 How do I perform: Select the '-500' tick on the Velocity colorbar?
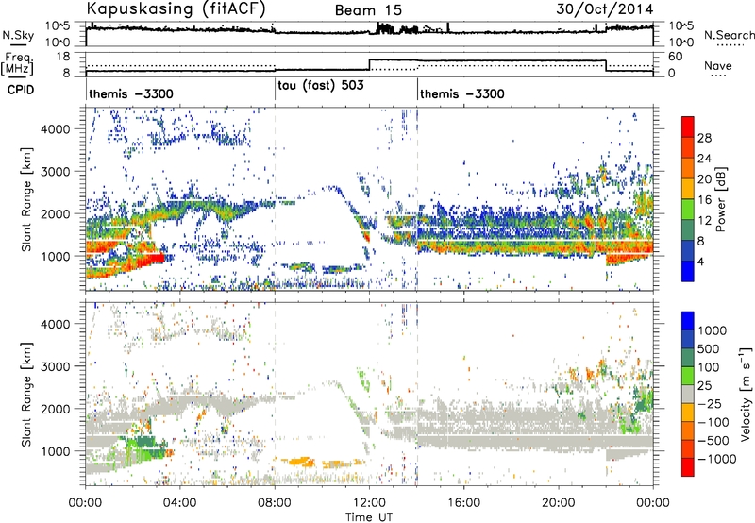point(713,441)
